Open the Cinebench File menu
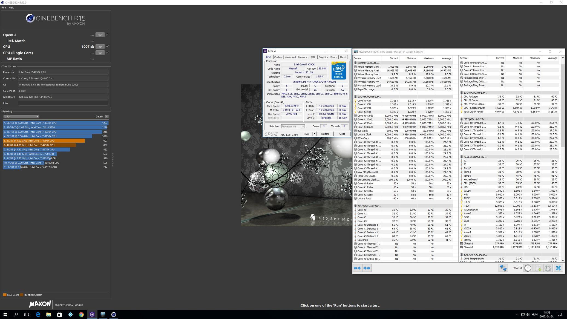Image resolution: width=567 pixels, height=319 pixels. (4, 8)
